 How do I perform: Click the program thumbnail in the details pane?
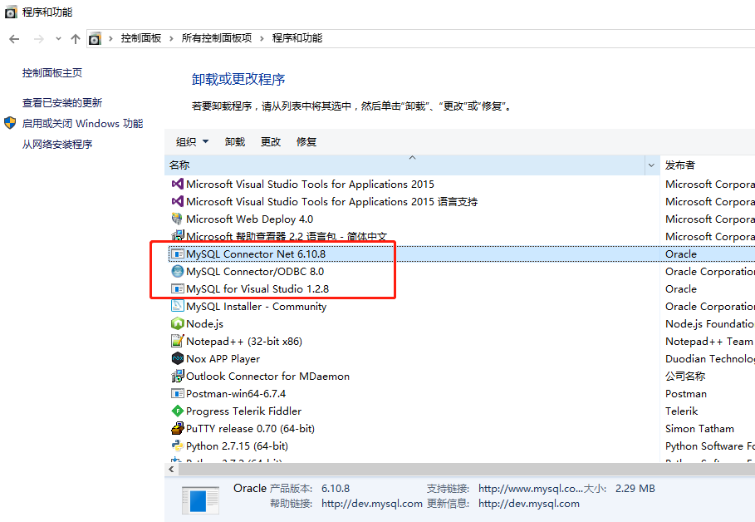coord(200,500)
